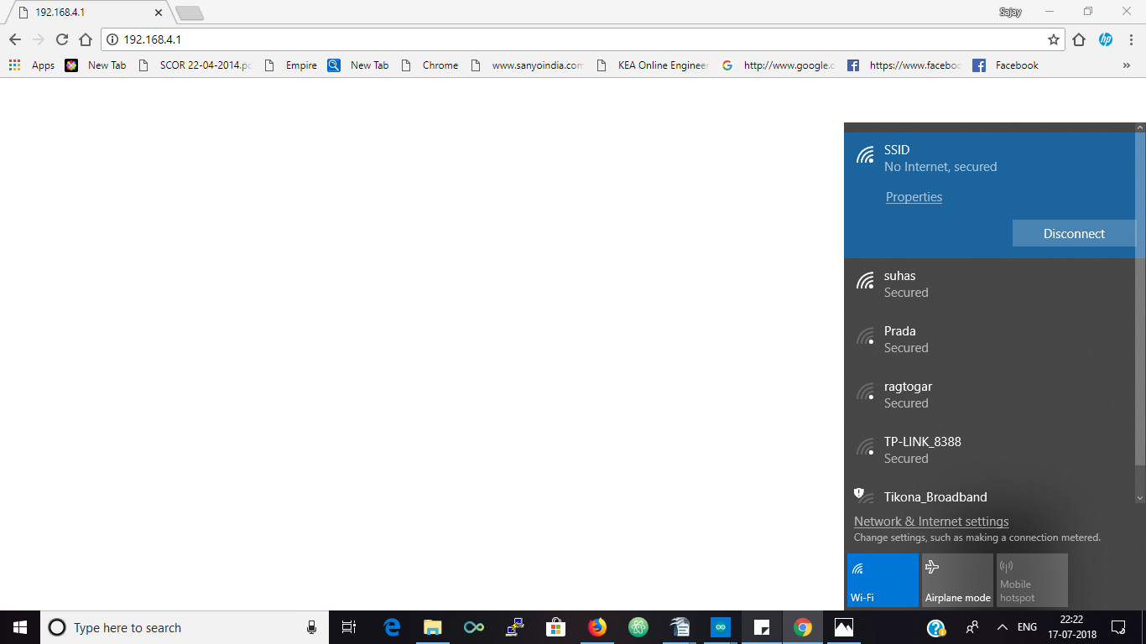Click the Sajay profile button
The width and height of the screenshot is (1146, 644).
click(1010, 13)
